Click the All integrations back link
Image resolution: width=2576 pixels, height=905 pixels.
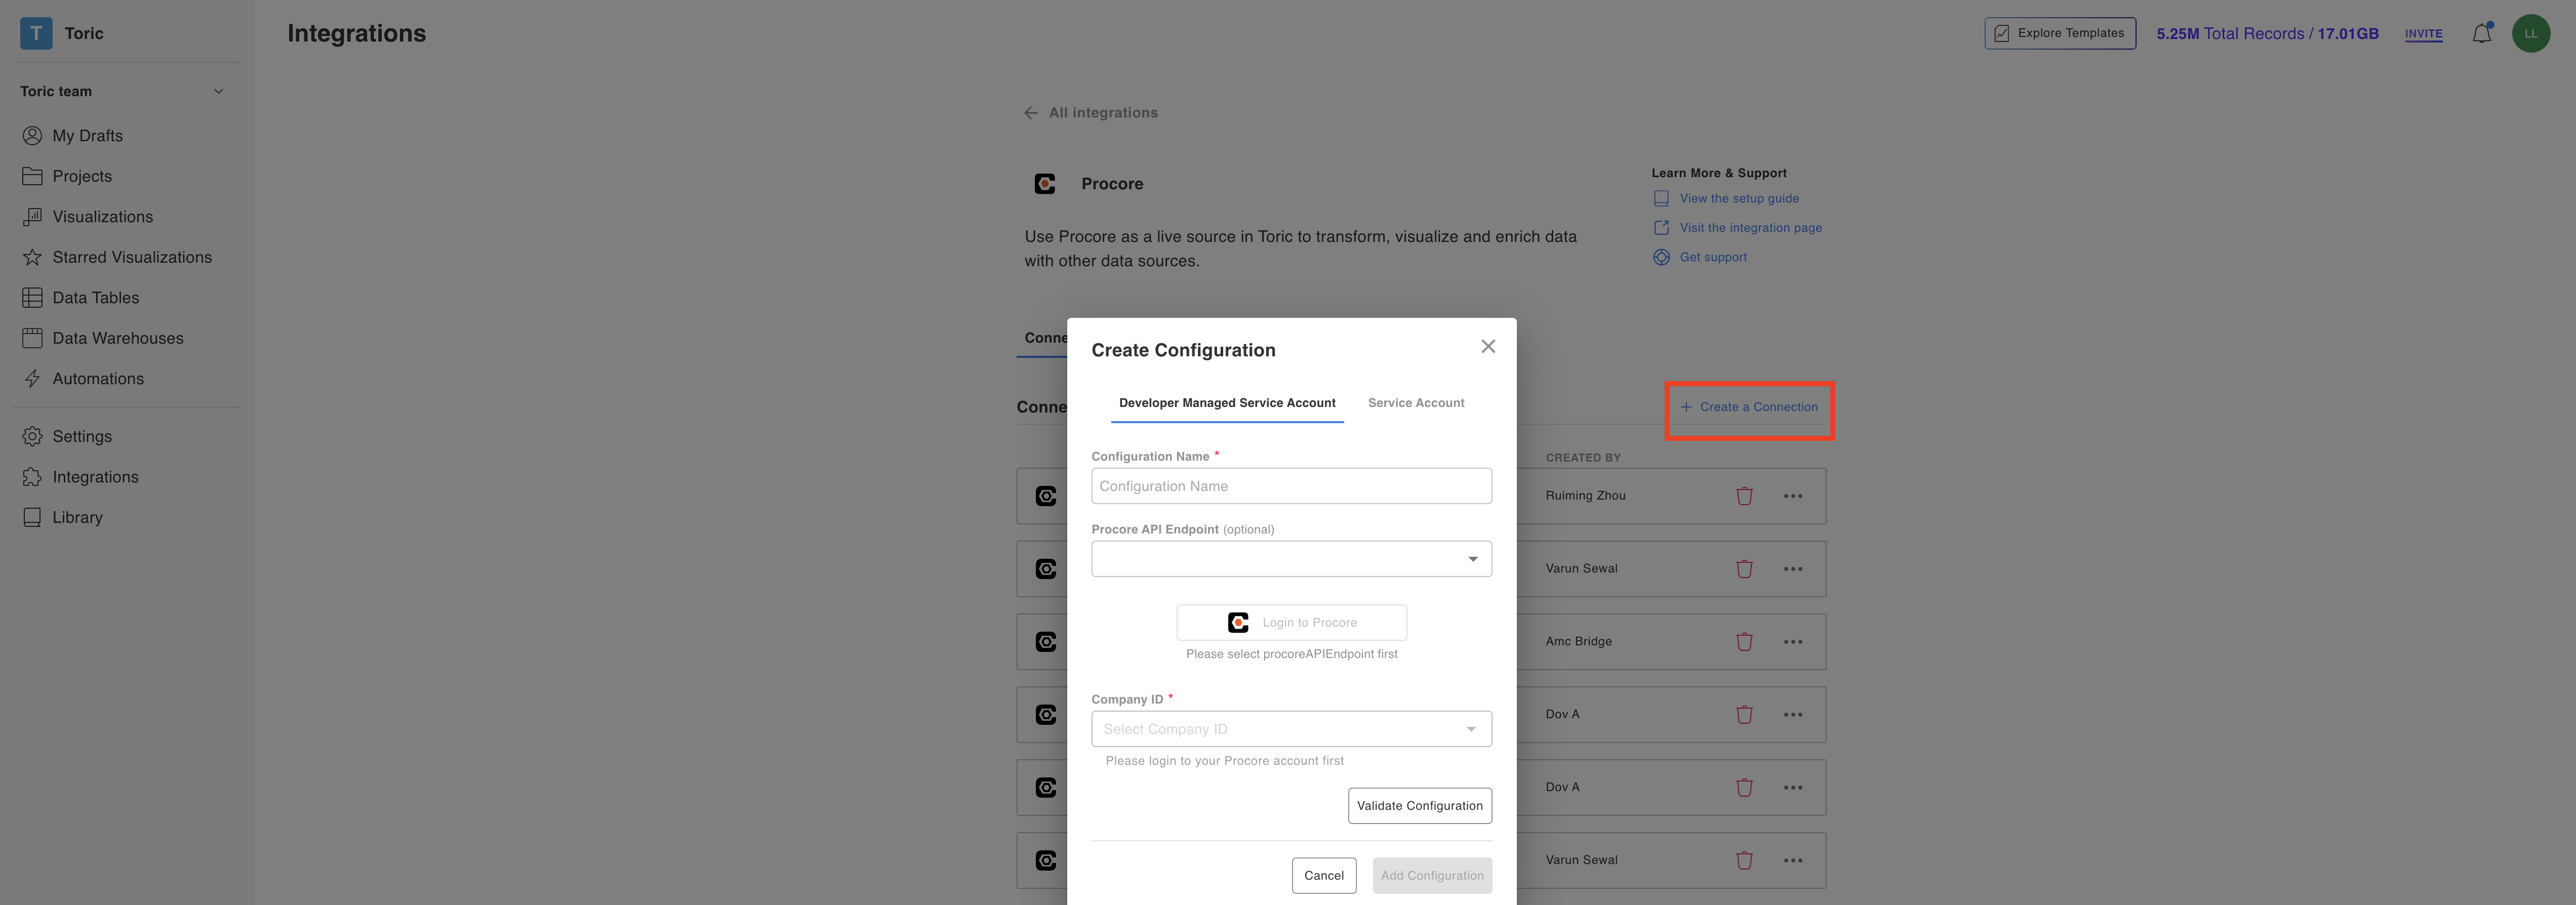[x=1103, y=113]
